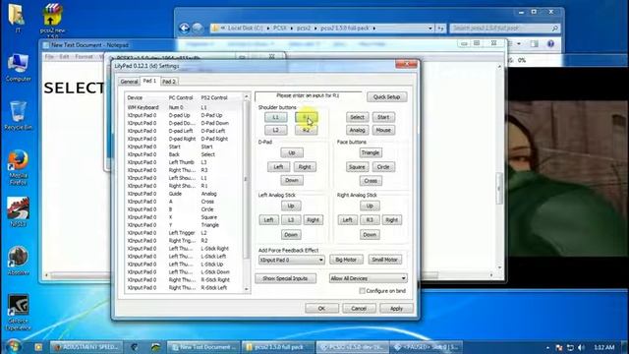Click the network icon in system tray

570,347
